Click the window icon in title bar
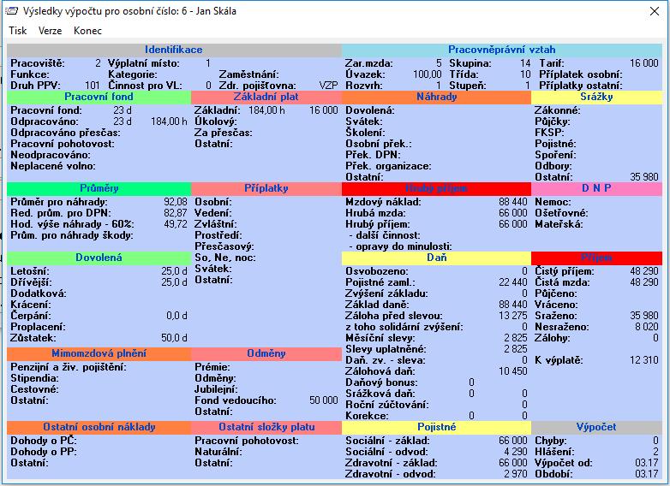 coord(11,10)
